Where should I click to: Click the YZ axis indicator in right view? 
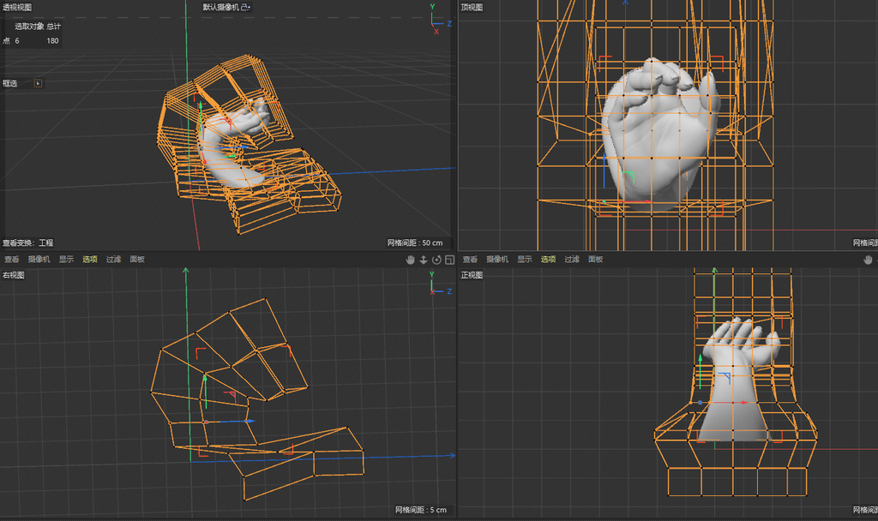(440, 284)
